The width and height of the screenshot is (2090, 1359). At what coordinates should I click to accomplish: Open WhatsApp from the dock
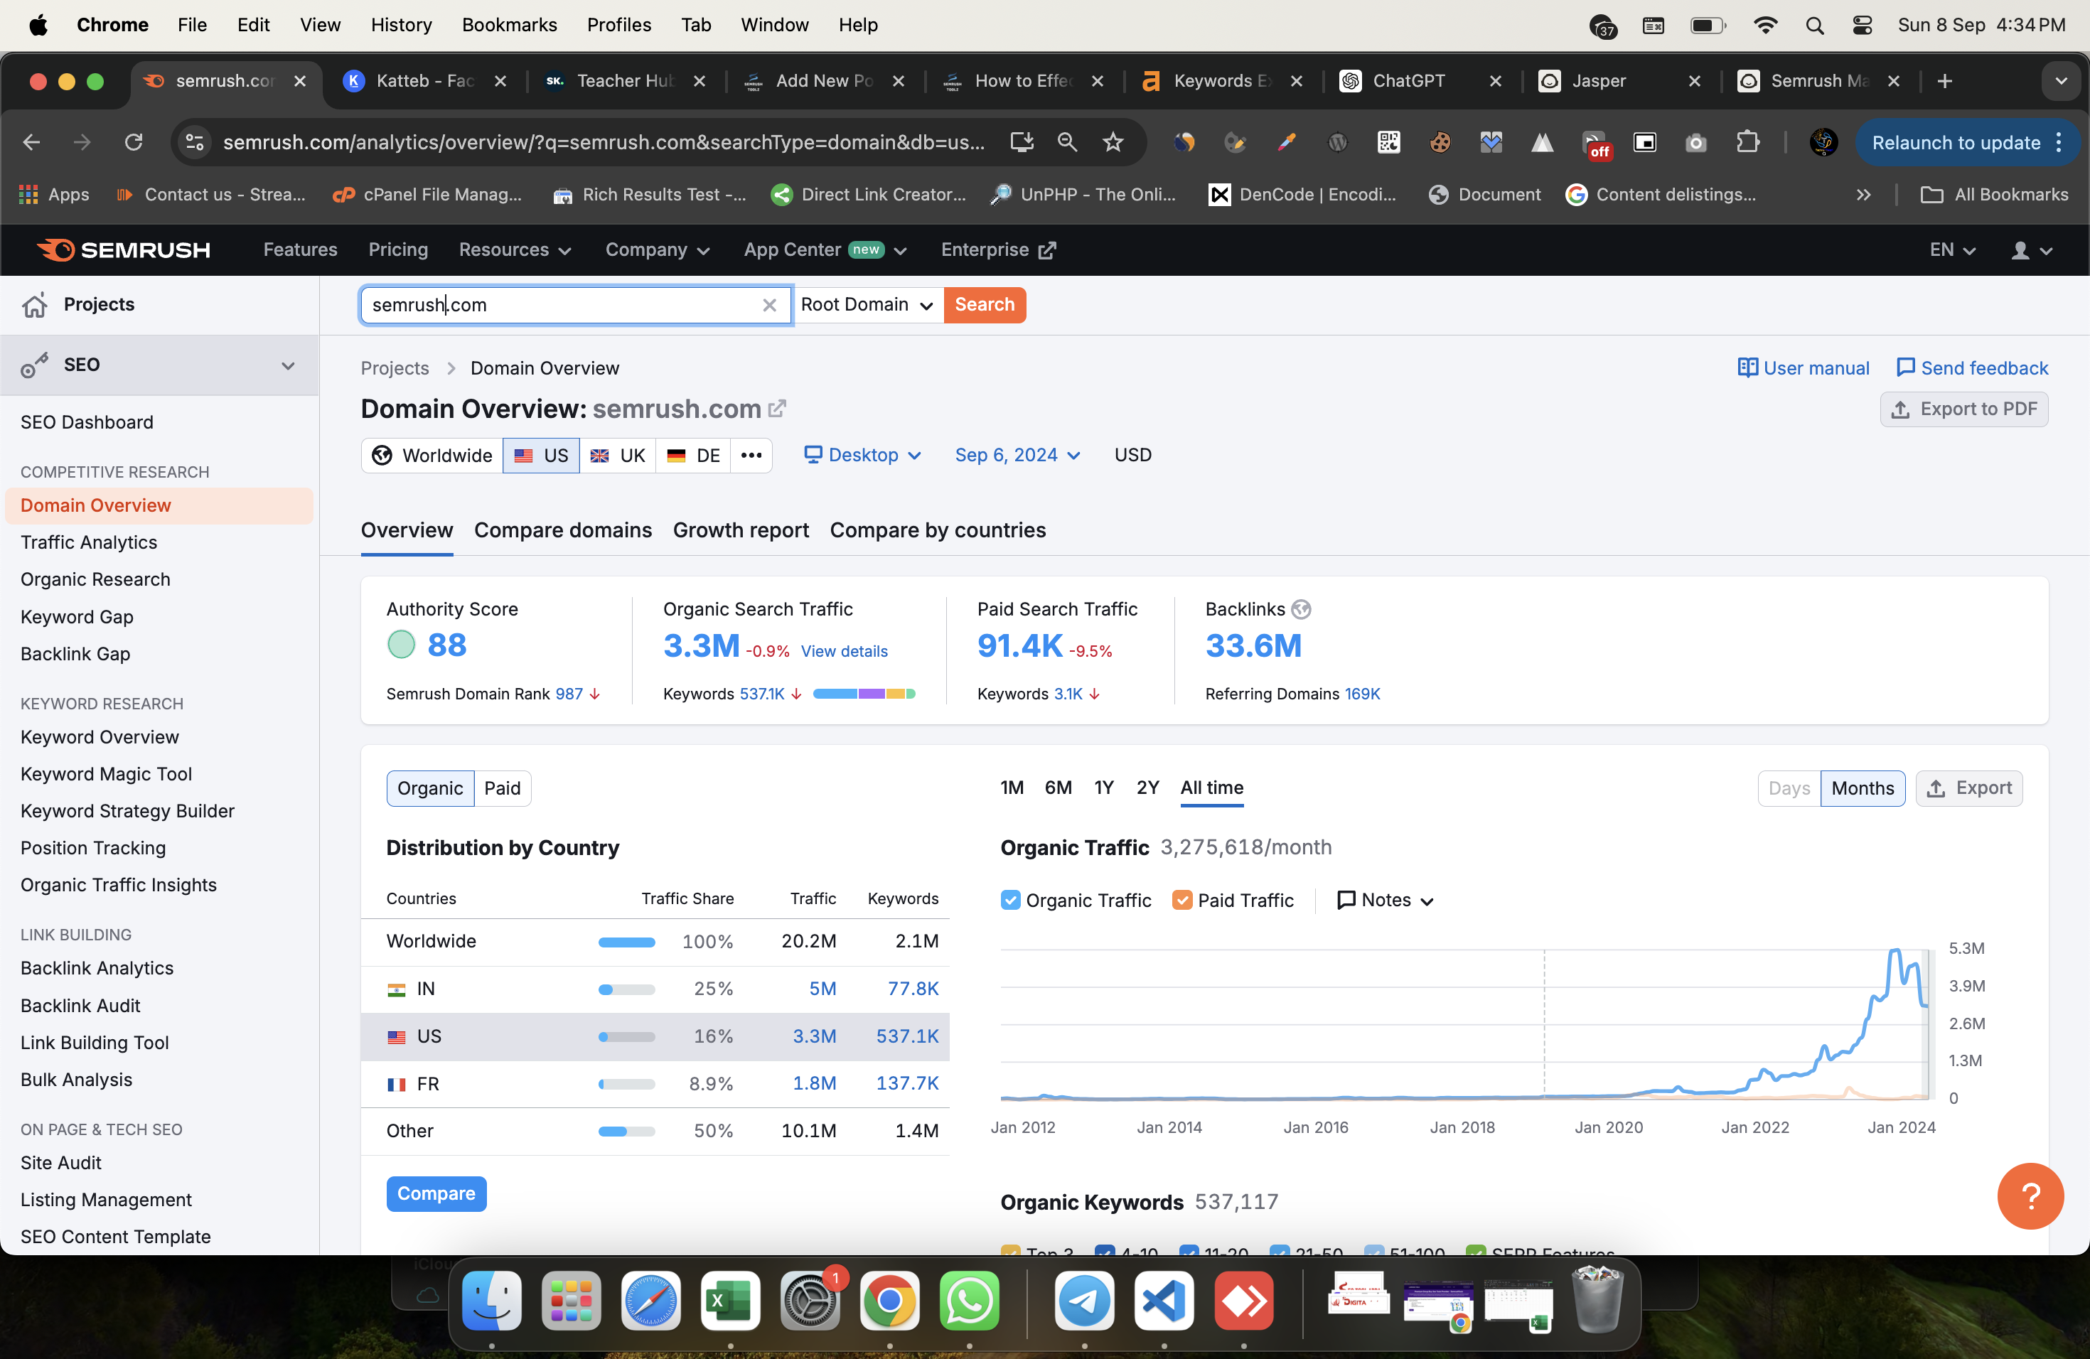[x=970, y=1301]
